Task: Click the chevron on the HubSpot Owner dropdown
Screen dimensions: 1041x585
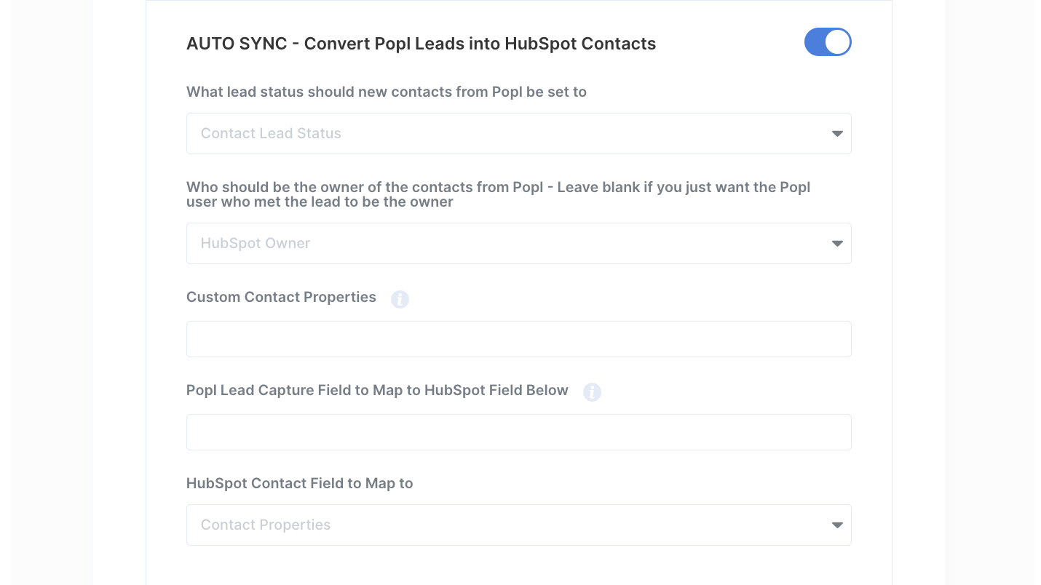Action: 836,243
